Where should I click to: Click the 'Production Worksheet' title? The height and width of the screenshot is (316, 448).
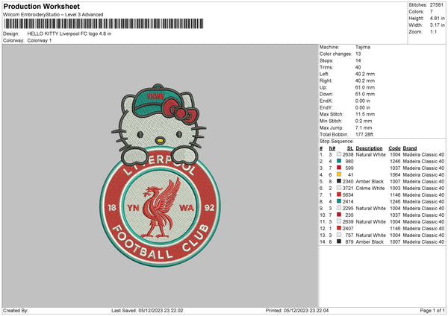click(42, 7)
